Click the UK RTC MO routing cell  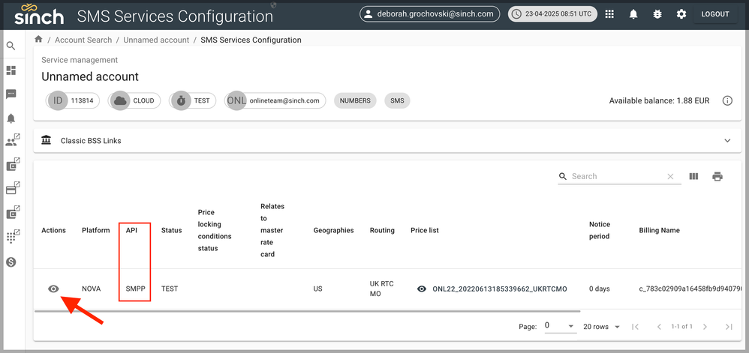(x=381, y=289)
